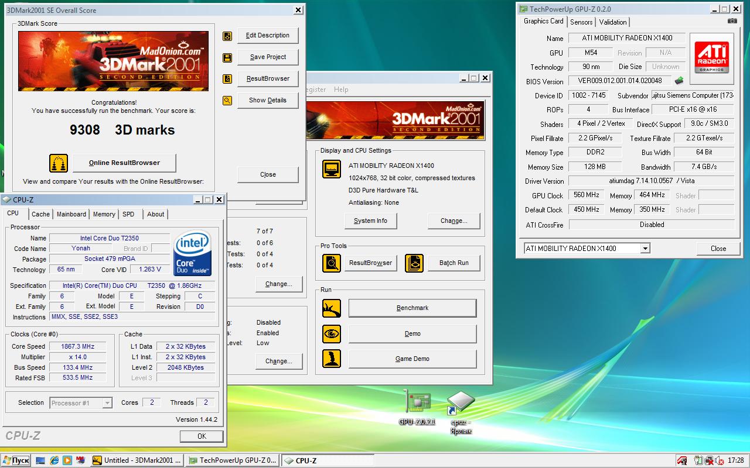This screenshot has width=750, height=468.
Task: Switch to the Sensors tab in GPU-Z
Action: point(581,22)
